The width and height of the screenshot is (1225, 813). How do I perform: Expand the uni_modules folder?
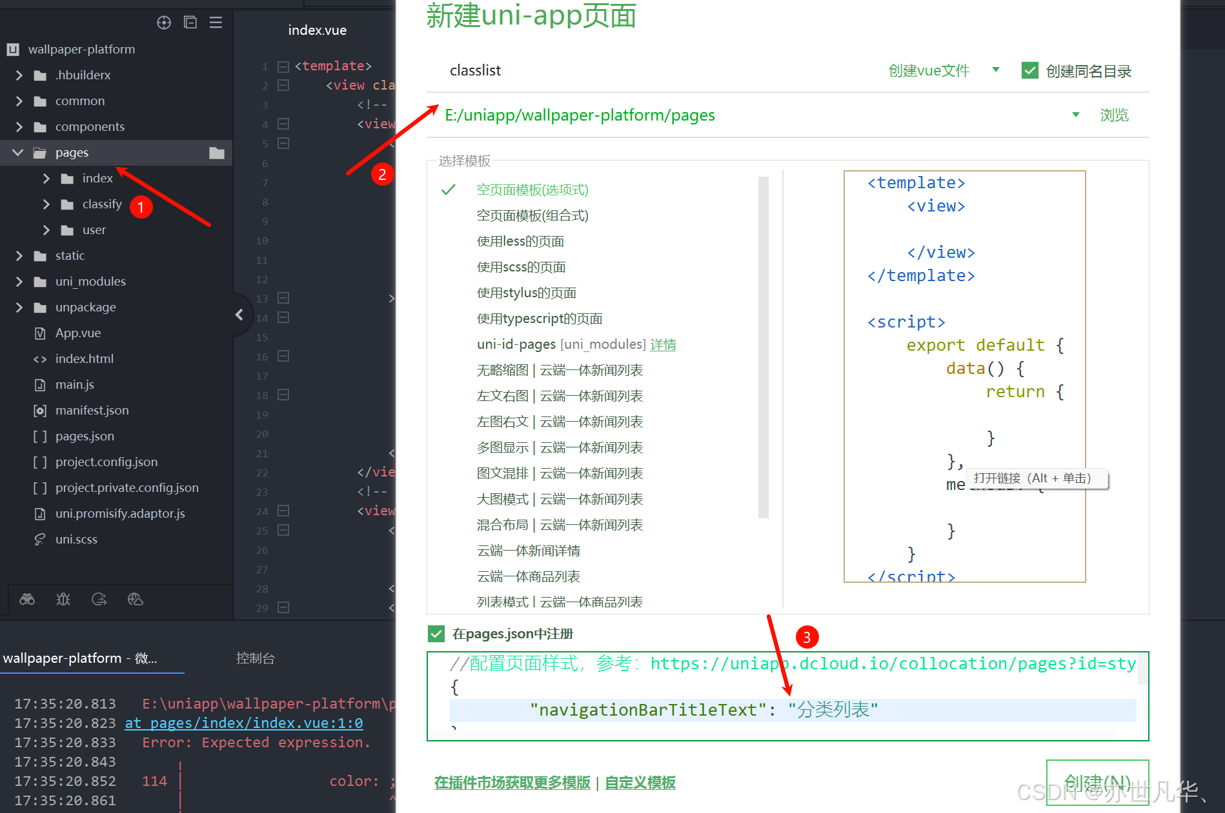[x=19, y=282]
